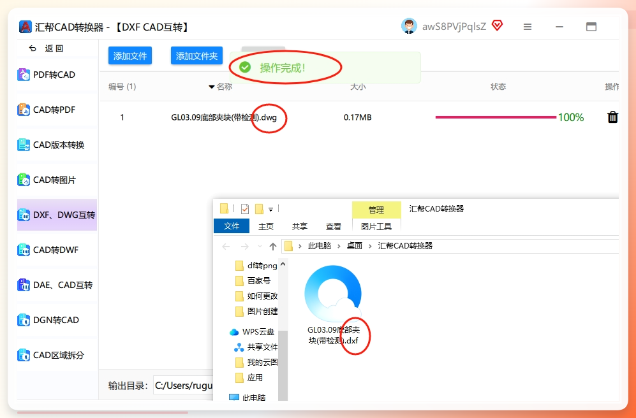Select the 如何更改 folder in tree
Viewport: 636px width, 418px height.
coord(256,296)
